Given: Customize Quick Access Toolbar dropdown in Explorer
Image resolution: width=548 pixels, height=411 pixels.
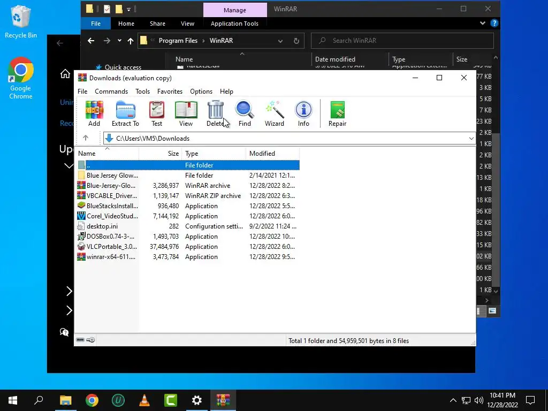Looking at the screenshot, I should pos(128,9).
